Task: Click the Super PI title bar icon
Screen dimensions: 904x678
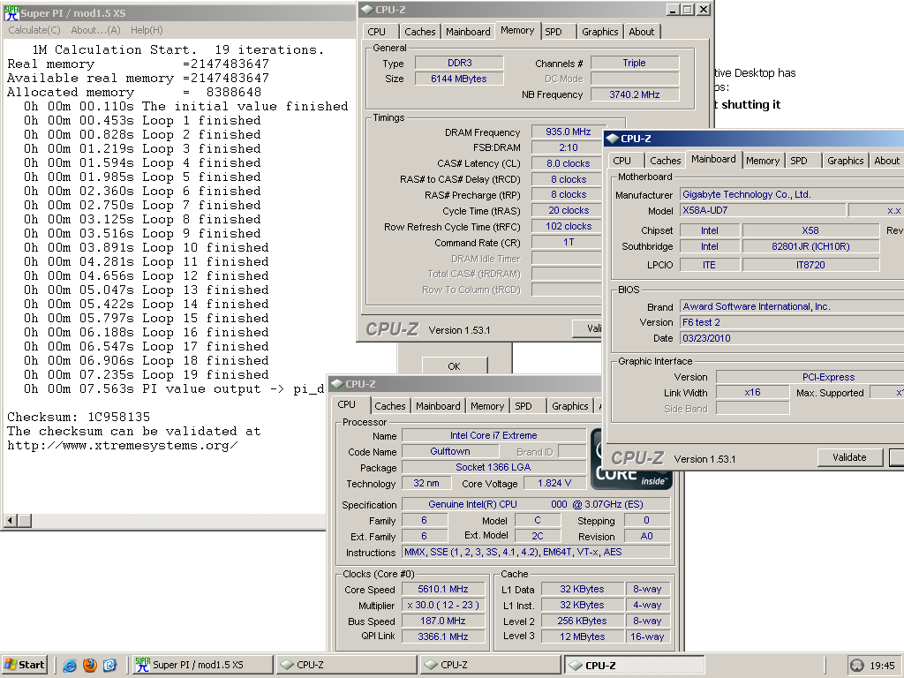Action: point(11,12)
